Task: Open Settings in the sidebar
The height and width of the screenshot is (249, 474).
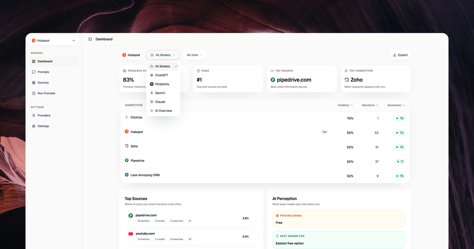Action: pyautogui.click(x=54, y=126)
